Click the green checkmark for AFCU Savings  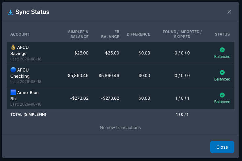222,50
